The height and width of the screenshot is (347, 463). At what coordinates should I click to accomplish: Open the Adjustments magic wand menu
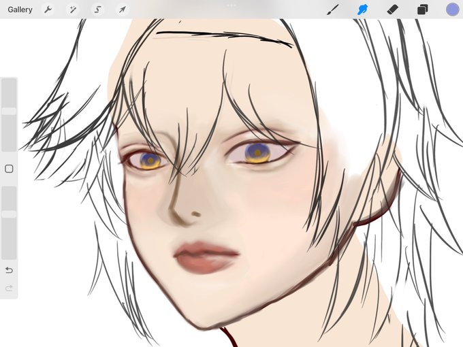[73, 10]
